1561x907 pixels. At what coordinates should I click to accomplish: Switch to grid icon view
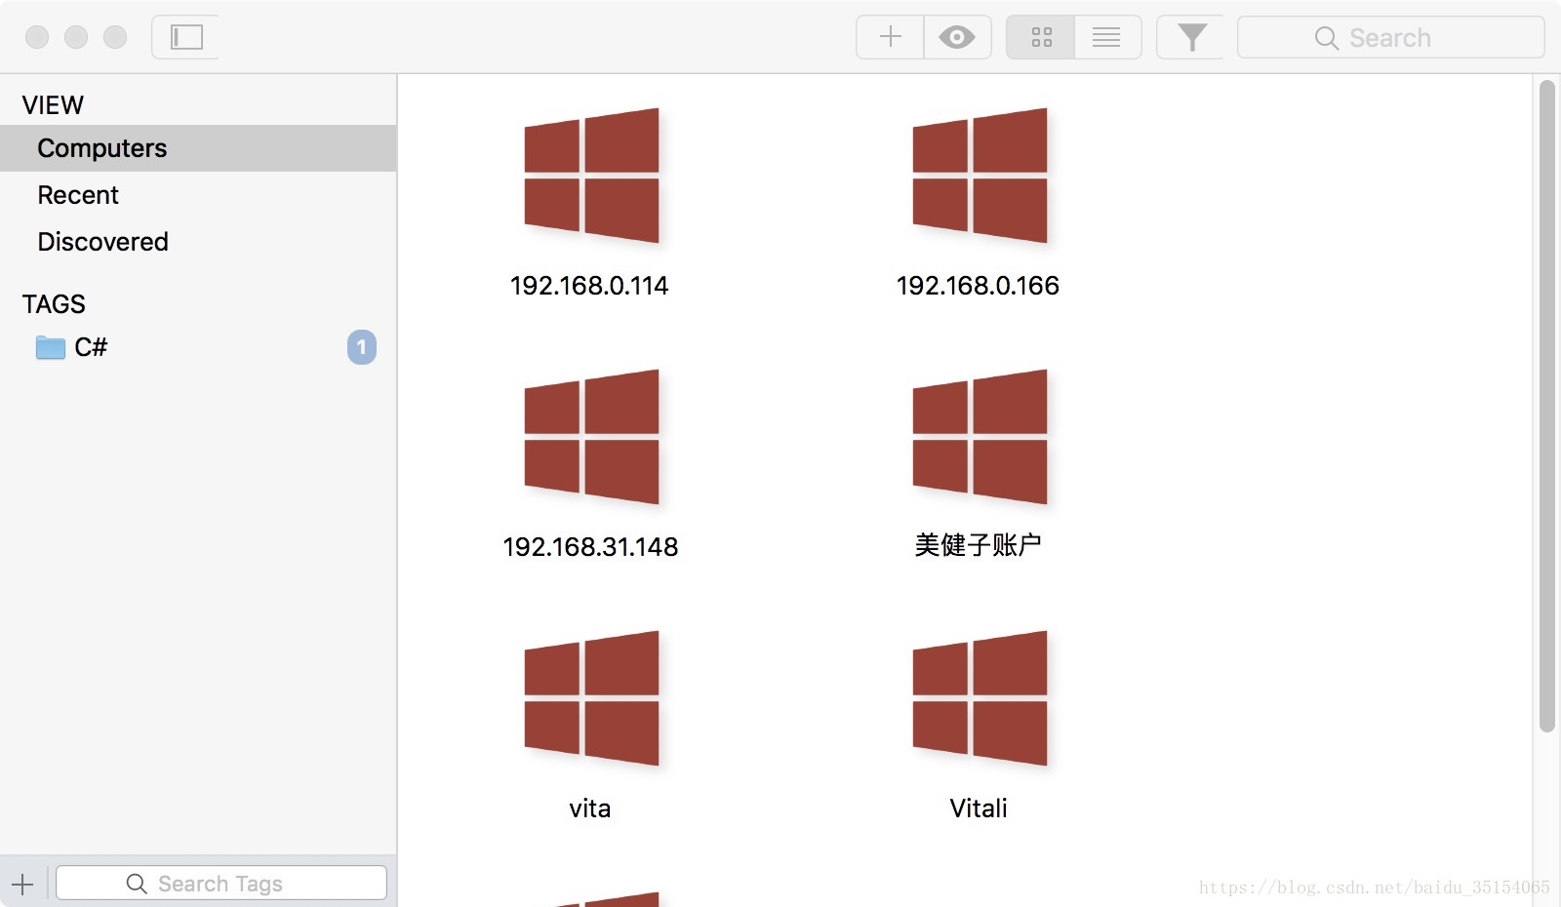click(1041, 37)
